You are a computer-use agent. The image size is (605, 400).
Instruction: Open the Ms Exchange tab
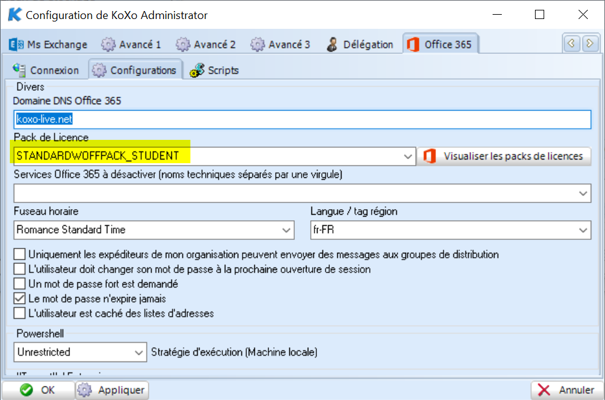coord(49,45)
